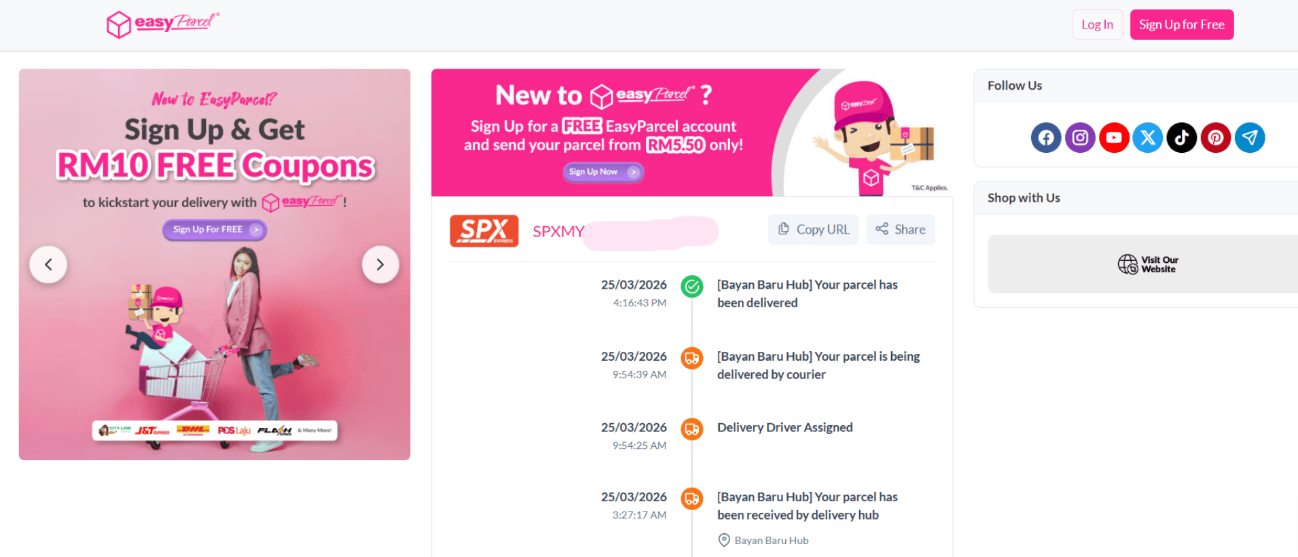The height and width of the screenshot is (557, 1298).
Task: Click Sign Up For FREE on coupon banner
Action: [x=215, y=230]
